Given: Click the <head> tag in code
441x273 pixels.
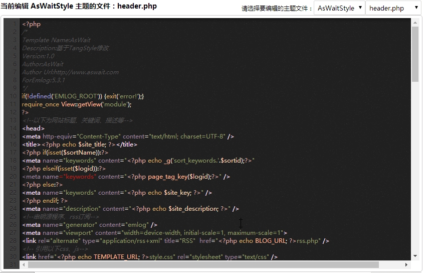Looking at the screenshot, I should [x=33, y=128].
